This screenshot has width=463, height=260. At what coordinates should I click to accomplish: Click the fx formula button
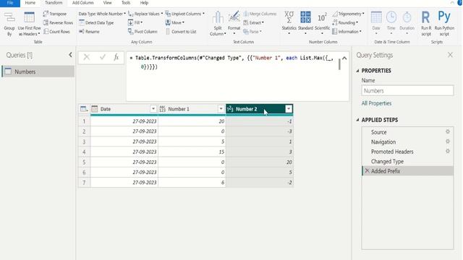116,57
